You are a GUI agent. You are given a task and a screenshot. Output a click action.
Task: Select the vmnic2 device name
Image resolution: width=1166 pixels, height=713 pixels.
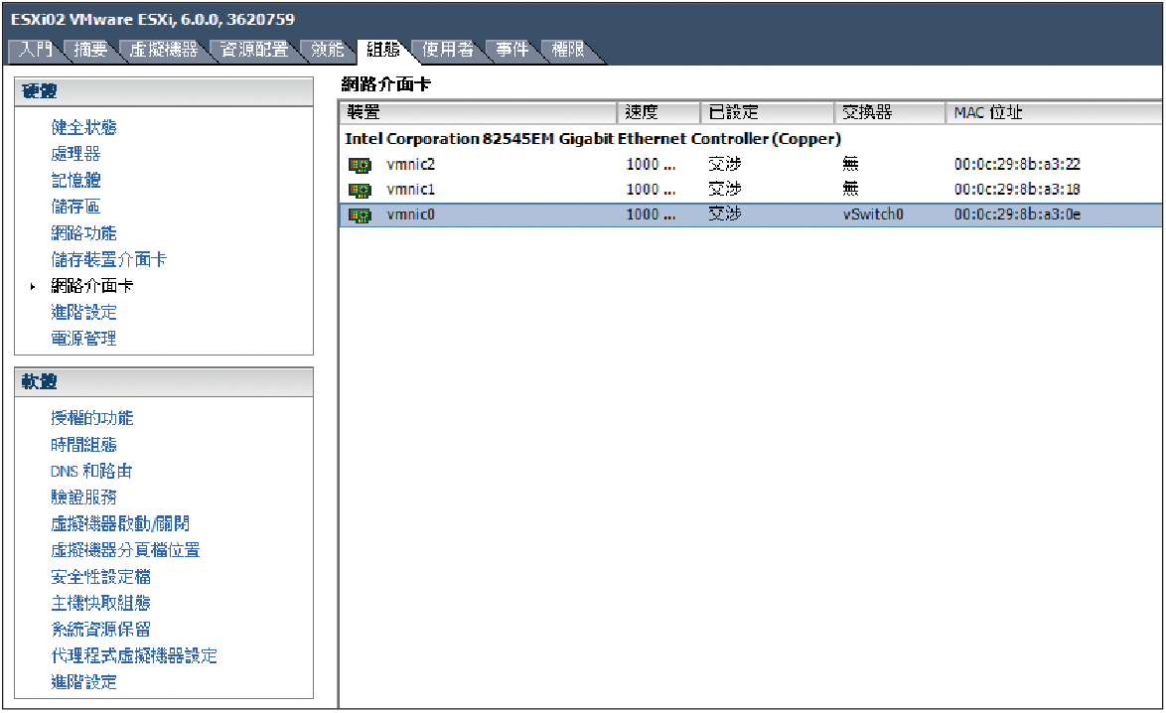[x=410, y=164]
